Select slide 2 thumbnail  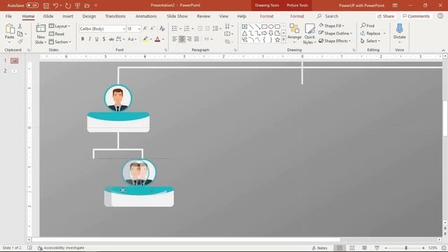[x=14, y=71]
